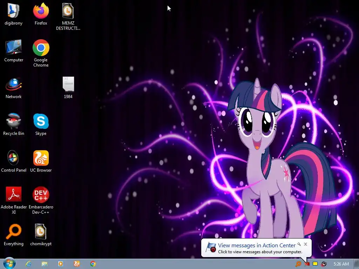Viewport: 359px width, 269px height.
Task: Launch Windows Media Player from taskbar
Action: 60,264
